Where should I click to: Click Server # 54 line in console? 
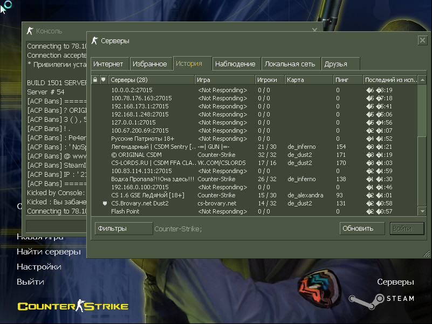click(x=46, y=92)
